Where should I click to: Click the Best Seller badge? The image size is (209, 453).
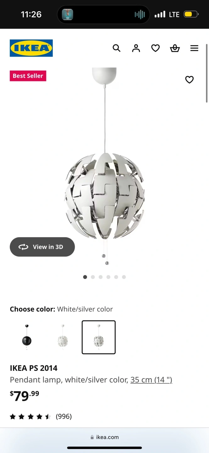tap(28, 76)
